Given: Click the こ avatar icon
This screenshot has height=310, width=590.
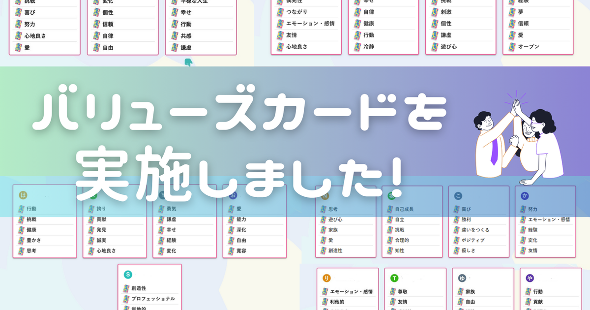Looking at the screenshot, I should (x=458, y=196).
